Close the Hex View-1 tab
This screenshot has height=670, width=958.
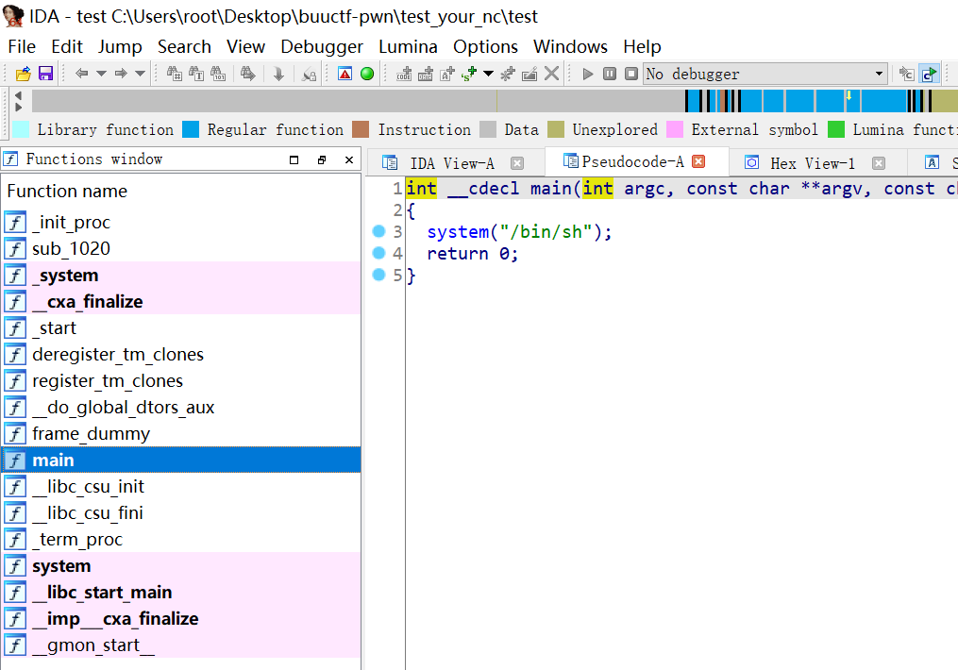tap(879, 163)
